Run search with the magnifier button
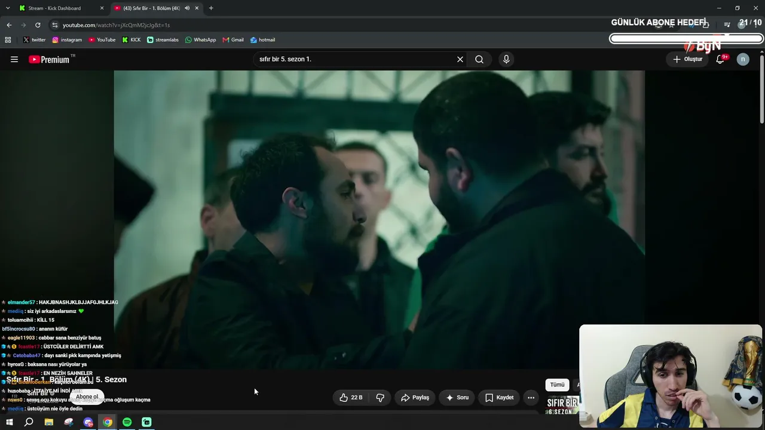Viewport: 765px width, 430px height. pos(479,59)
